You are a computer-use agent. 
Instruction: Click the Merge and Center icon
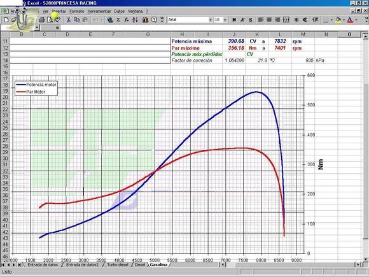(x=286, y=20)
